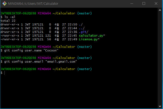Click the window title text MINGW64:/c/Users/JWT/Calculator
Image resolution: width=163 pixels, height=109 pixels.
click(x=33, y=4)
